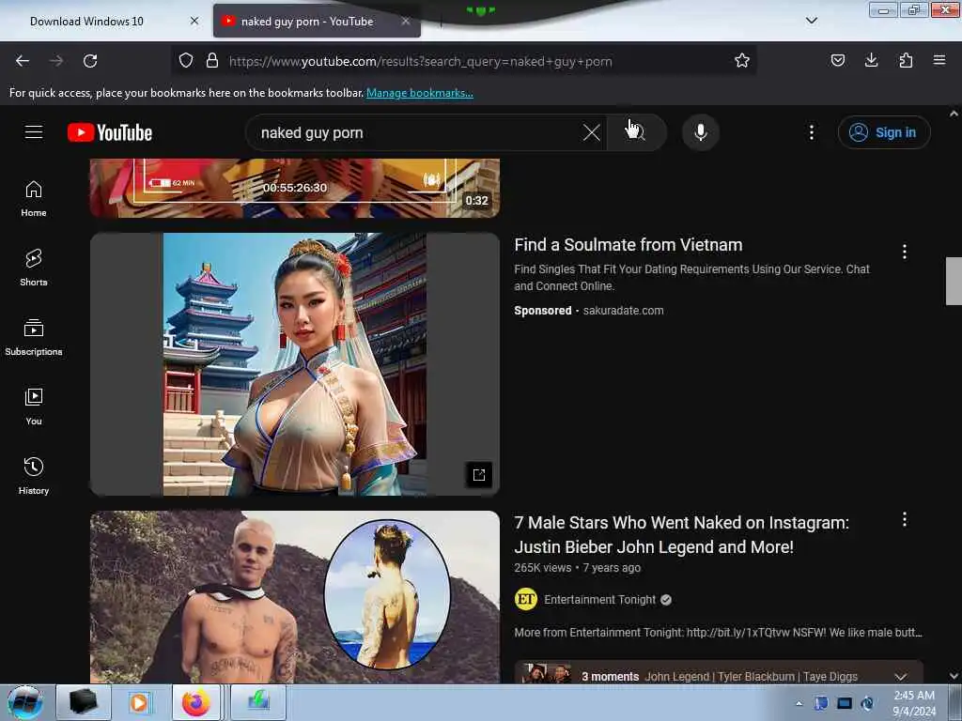Go back to the previous page
Viewport: 962px width, 721px height.
pos(23,61)
